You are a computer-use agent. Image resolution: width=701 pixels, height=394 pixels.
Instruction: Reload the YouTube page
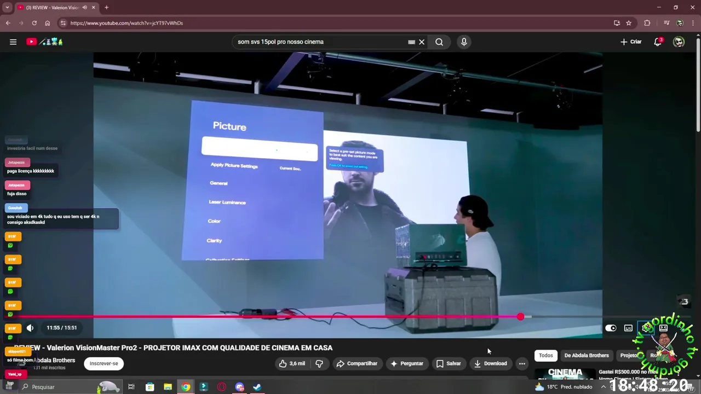[x=34, y=23]
